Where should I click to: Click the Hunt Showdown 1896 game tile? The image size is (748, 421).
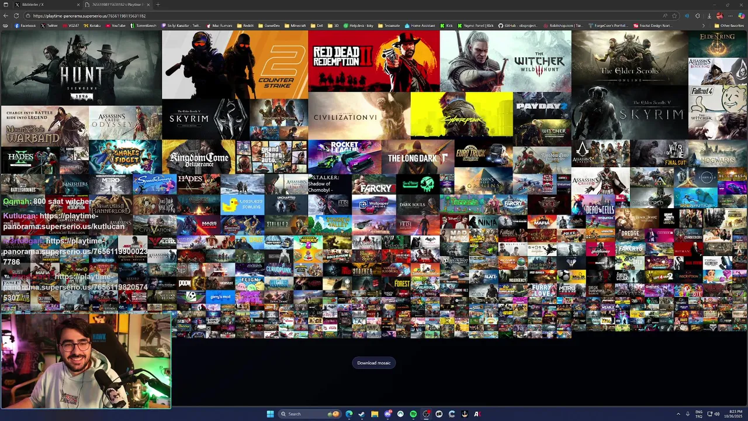pos(81,67)
